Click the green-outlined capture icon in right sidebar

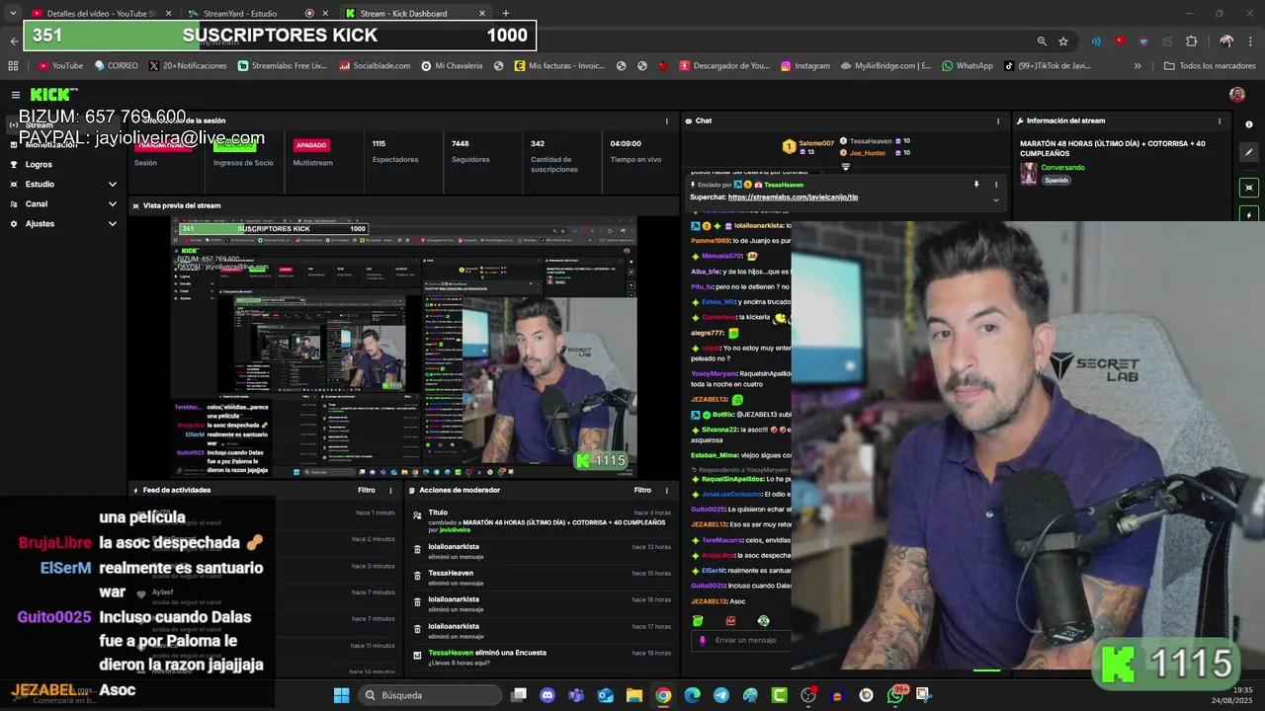pyautogui.click(x=1249, y=187)
